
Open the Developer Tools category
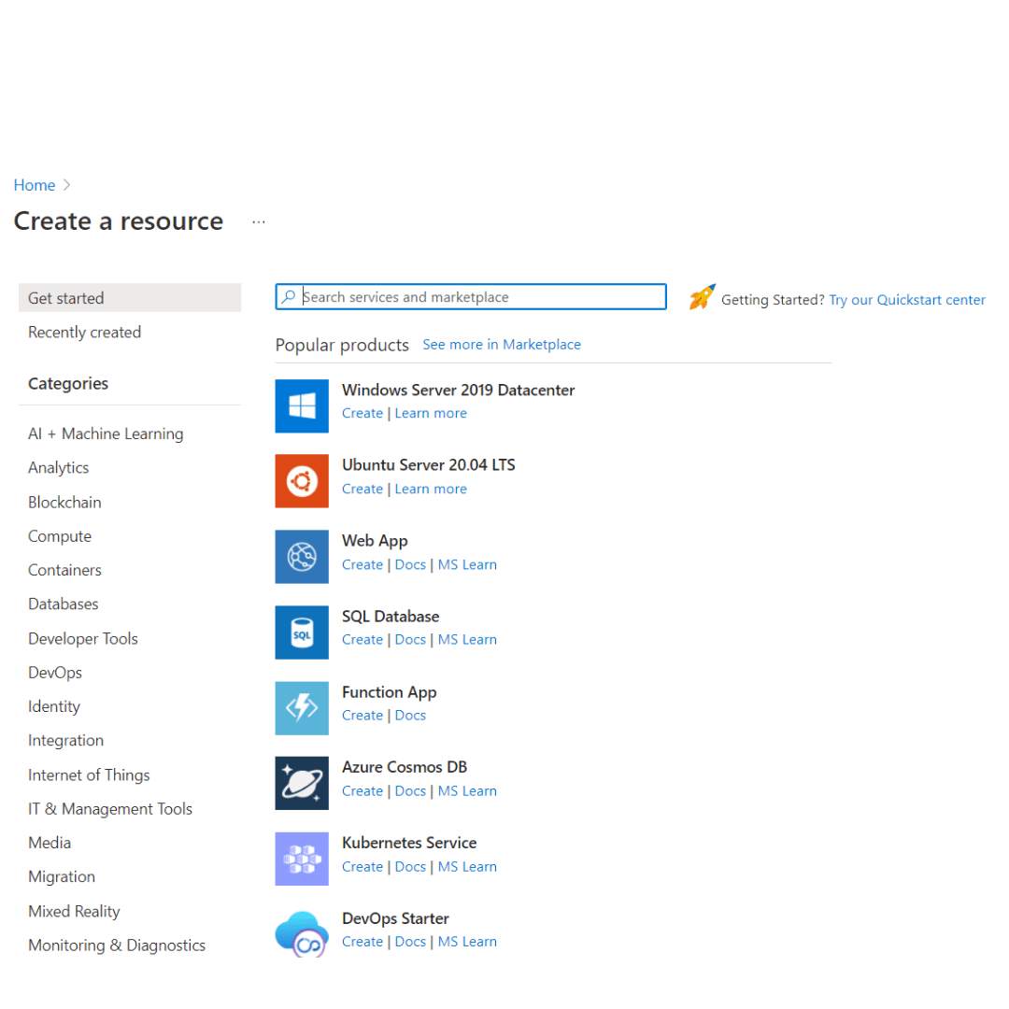83,639
